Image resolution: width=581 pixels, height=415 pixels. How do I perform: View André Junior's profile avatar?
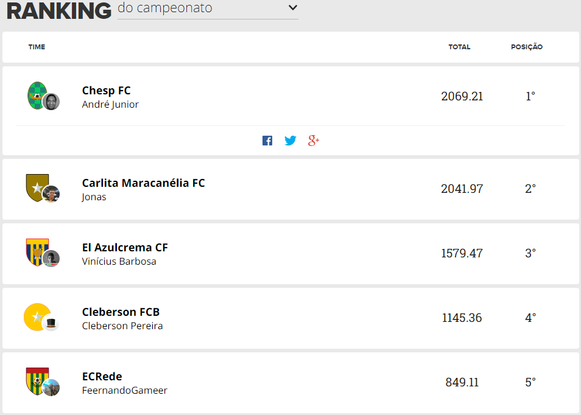pos(51,102)
